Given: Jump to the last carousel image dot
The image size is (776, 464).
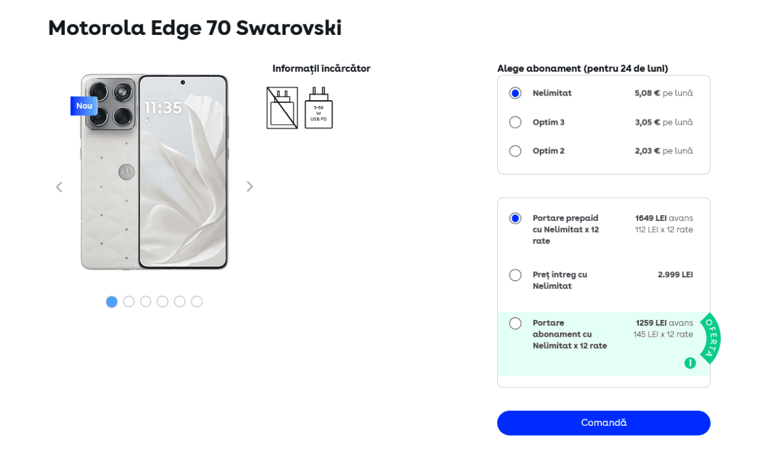Looking at the screenshot, I should tap(197, 302).
